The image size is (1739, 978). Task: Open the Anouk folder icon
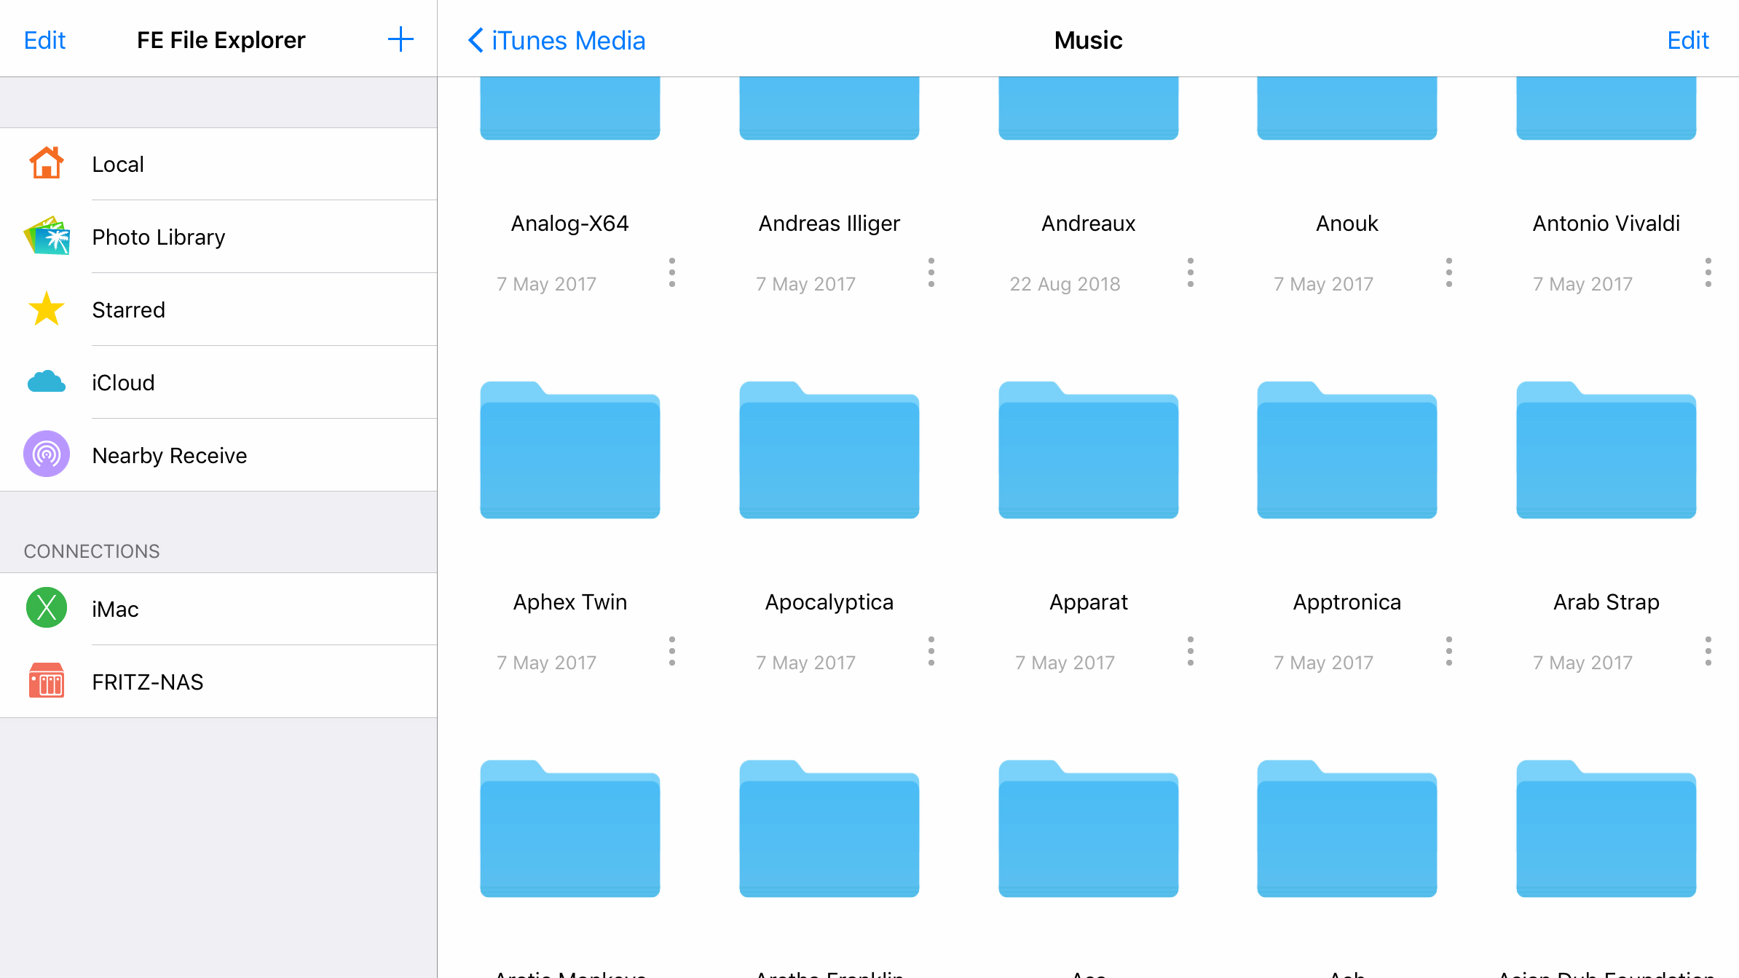click(1347, 108)
